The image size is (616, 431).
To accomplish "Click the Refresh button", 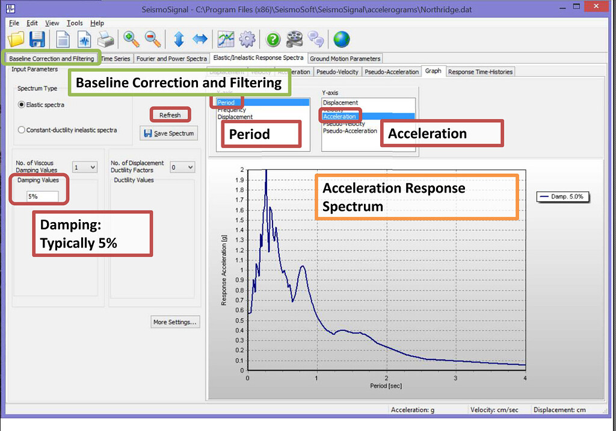I will pos(170,114).
